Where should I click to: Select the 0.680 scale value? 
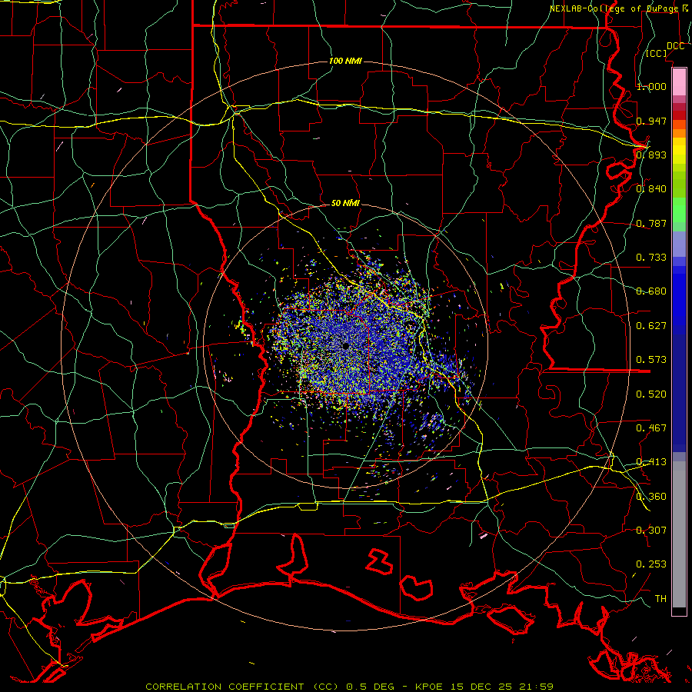651,291
